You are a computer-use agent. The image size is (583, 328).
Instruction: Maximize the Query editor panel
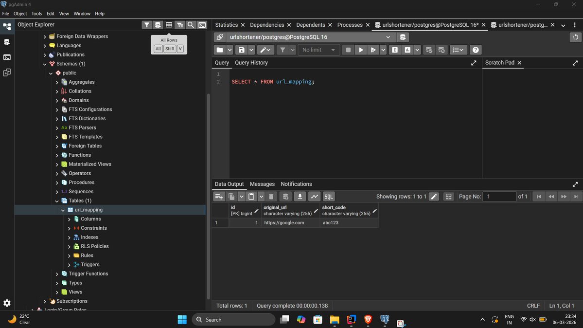coord(474,63)
